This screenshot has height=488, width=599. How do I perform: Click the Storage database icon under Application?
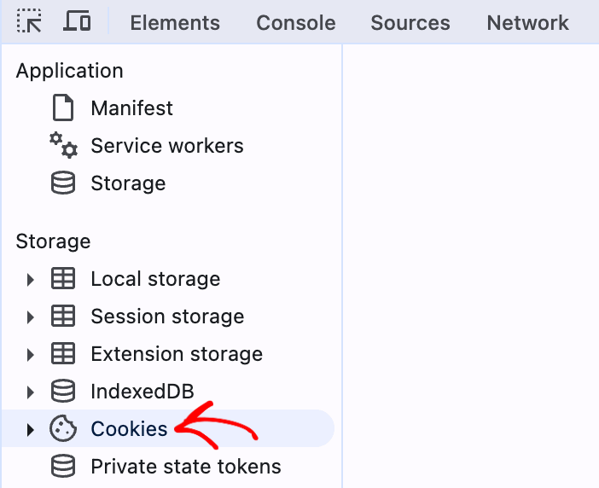coord(63,183)
